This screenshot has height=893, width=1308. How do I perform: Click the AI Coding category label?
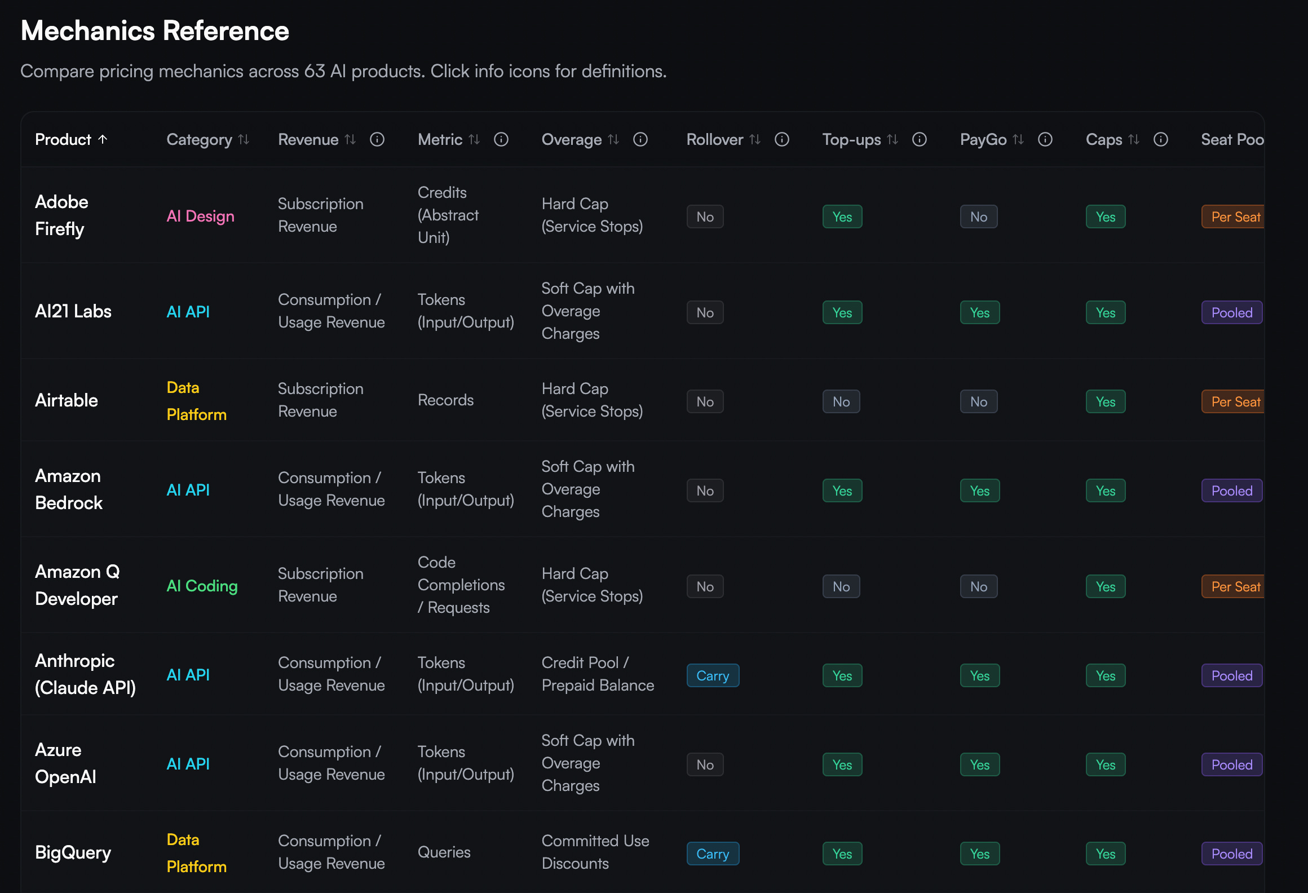pyautogui.click(x=202, y=586)
